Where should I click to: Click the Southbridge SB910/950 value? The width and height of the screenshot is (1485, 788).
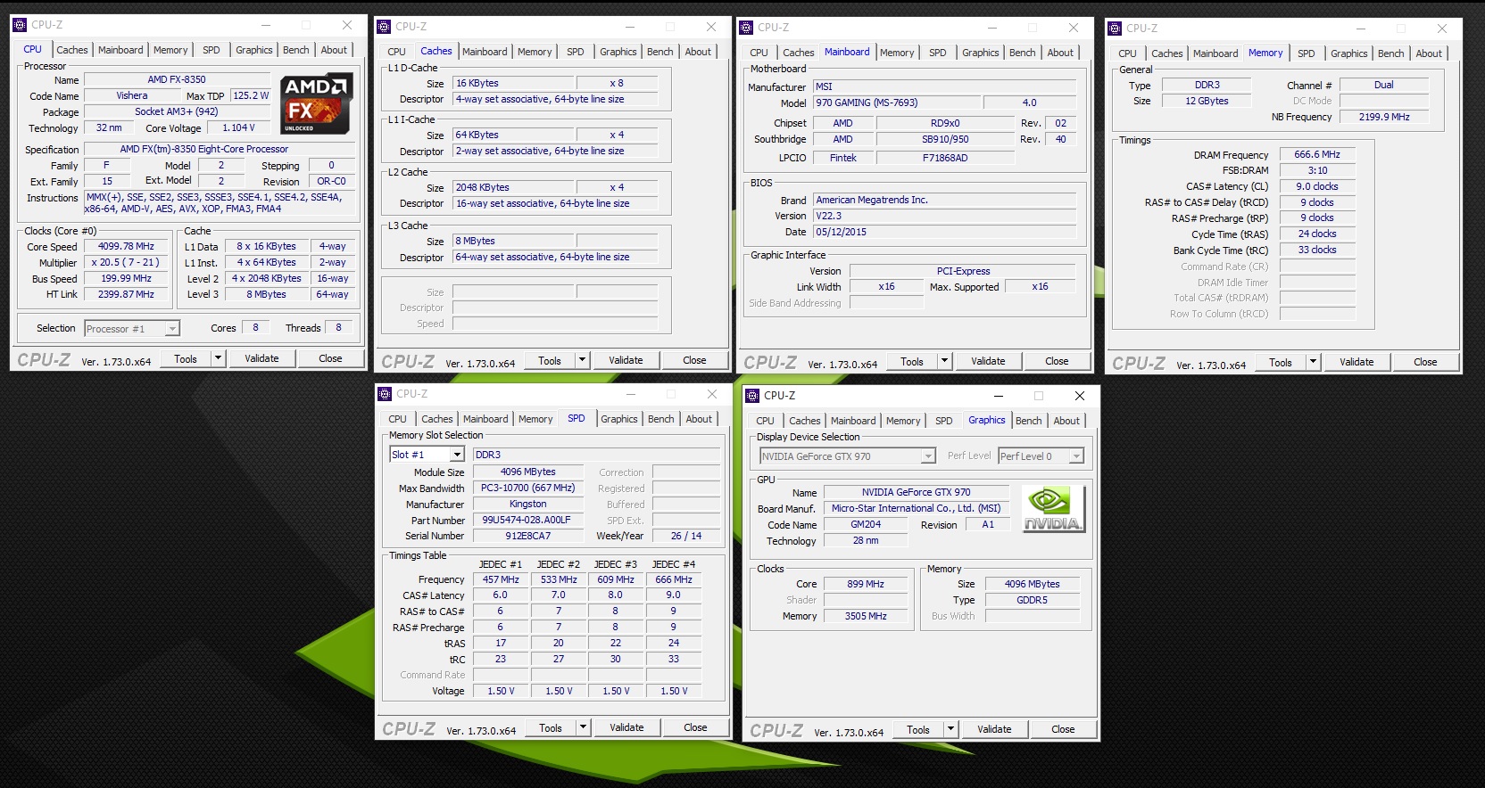pyautogui.click(x=945, y=139)
